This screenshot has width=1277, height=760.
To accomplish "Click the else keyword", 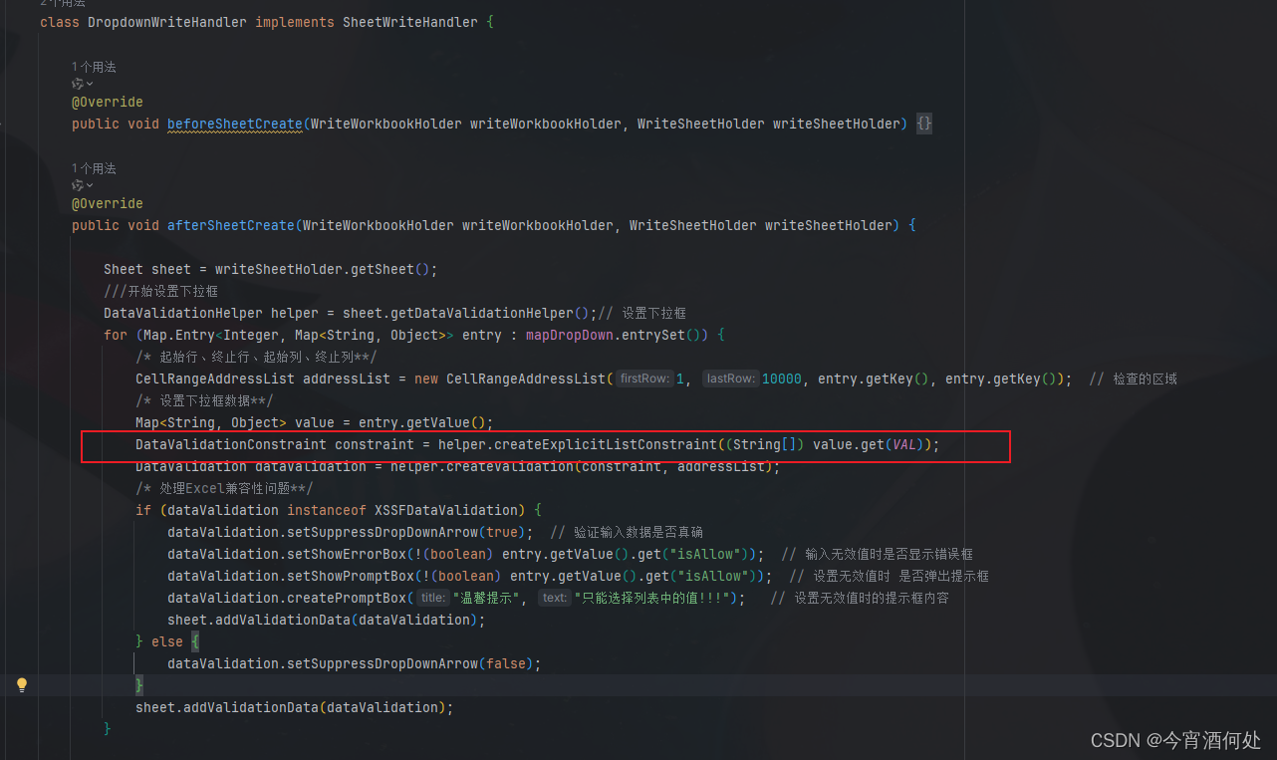I will (167, 641).
